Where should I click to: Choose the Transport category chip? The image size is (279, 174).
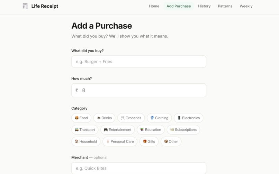point(85,130)
